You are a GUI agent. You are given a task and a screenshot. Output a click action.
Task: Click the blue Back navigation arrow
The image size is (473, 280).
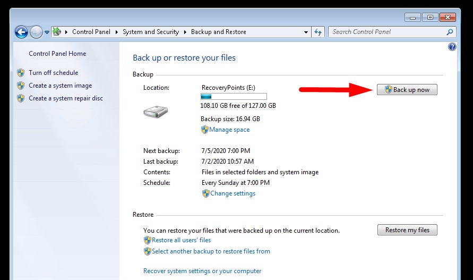coord(22,32)
